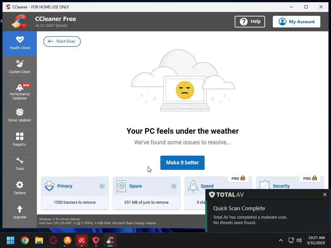The height and width of the screenshot is (248, 331).
Task: Click the network icon in the tray
Action: [x=291, y=240]
